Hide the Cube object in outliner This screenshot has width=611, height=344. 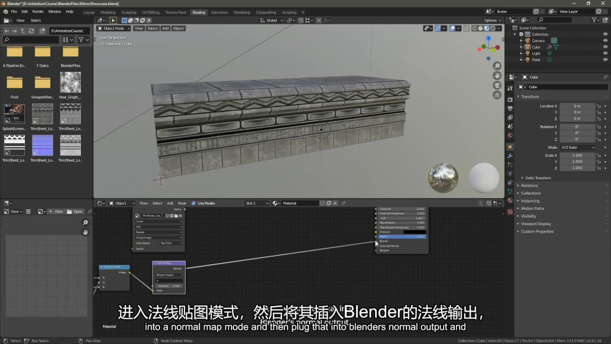(x=605, y=47)
